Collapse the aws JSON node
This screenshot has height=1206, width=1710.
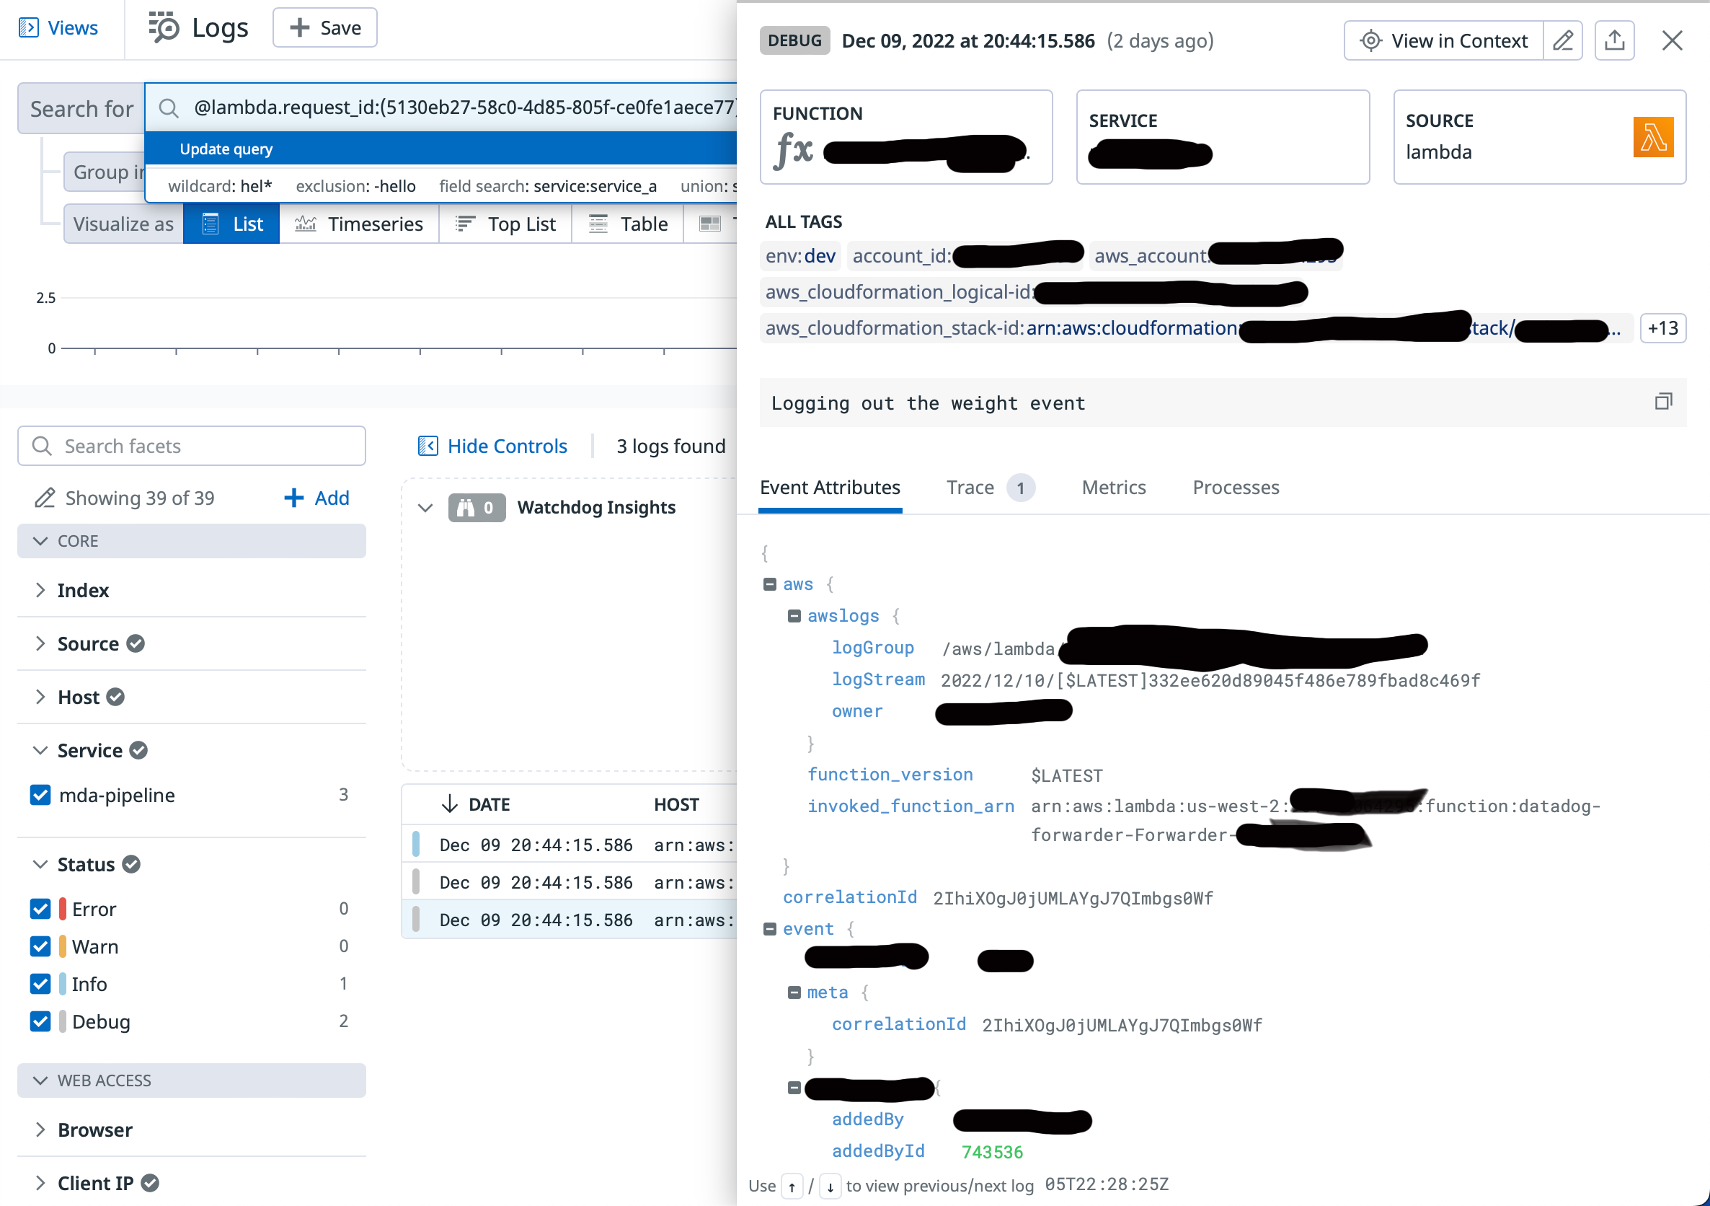point(769,584)
